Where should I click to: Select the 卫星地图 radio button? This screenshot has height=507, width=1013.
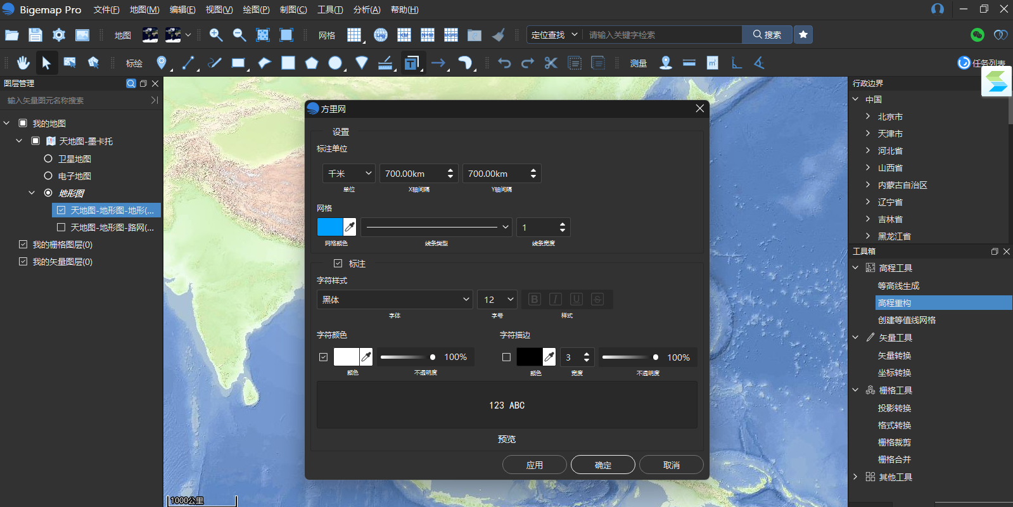[48, 158]
